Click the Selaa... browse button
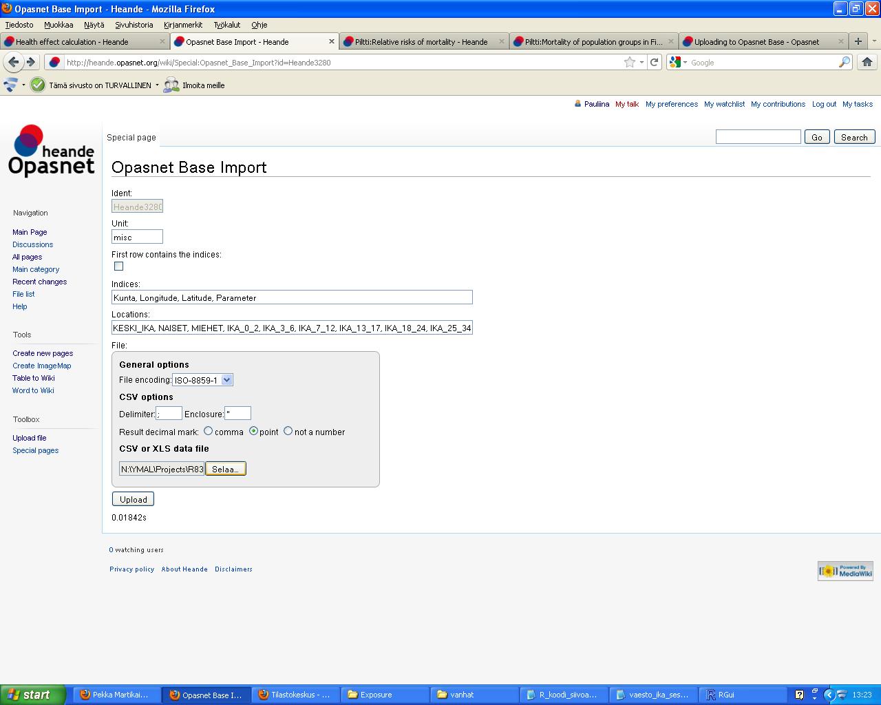 [x=226, y=469]
